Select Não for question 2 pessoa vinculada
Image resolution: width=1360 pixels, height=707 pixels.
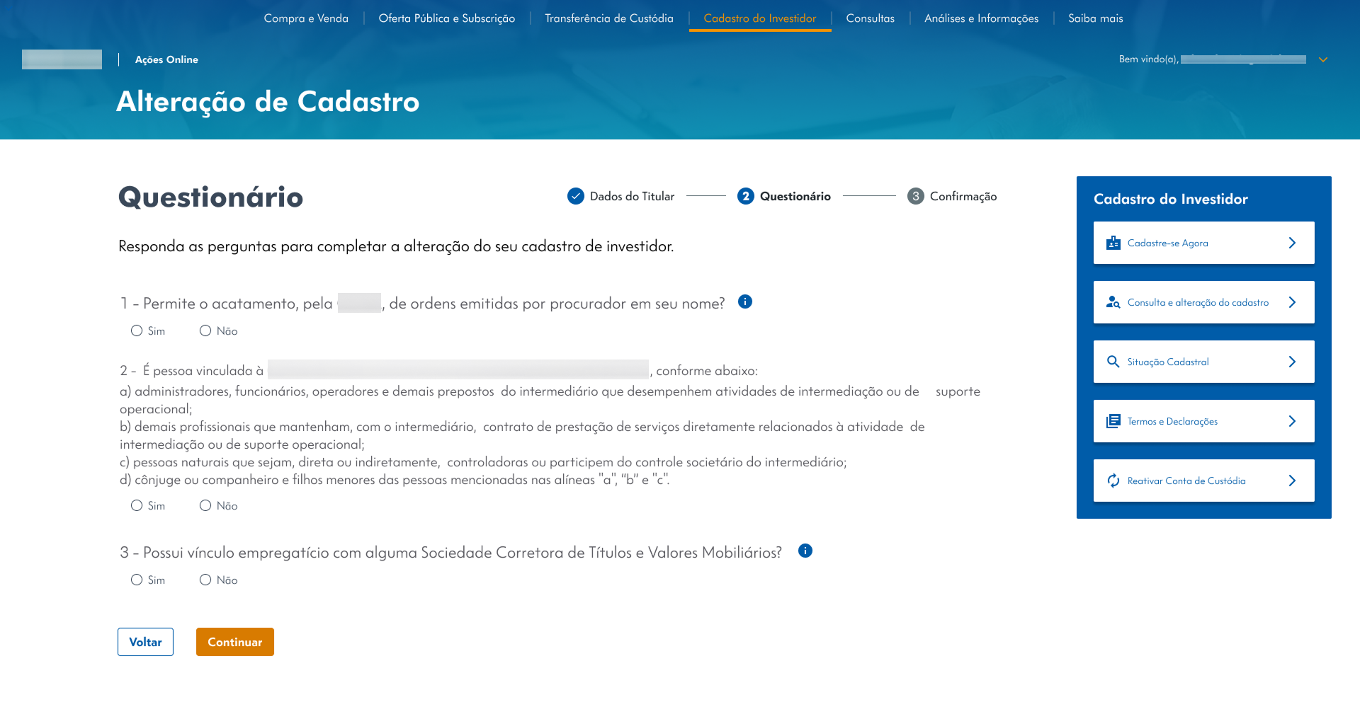tap(205, 505)
